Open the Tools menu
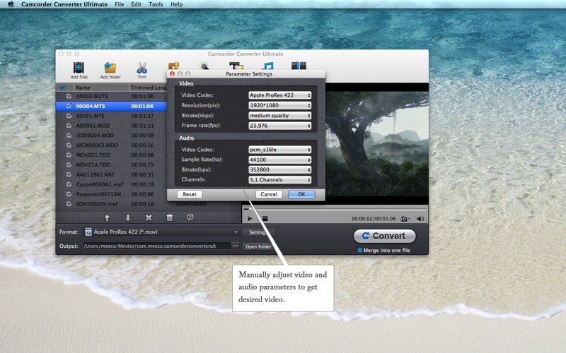The height and width of the screenshot is (353, 566). (x=156, y=4)
